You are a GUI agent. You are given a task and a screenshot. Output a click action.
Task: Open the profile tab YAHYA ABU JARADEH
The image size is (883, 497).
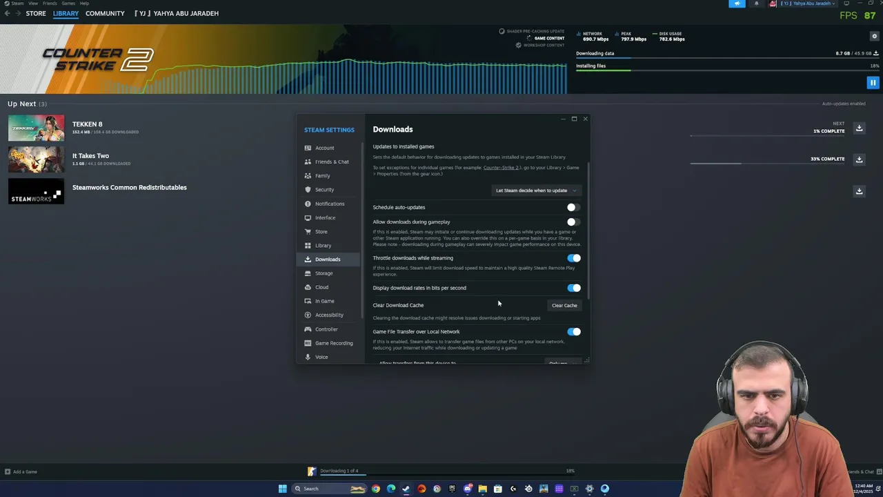click(177, 13)
